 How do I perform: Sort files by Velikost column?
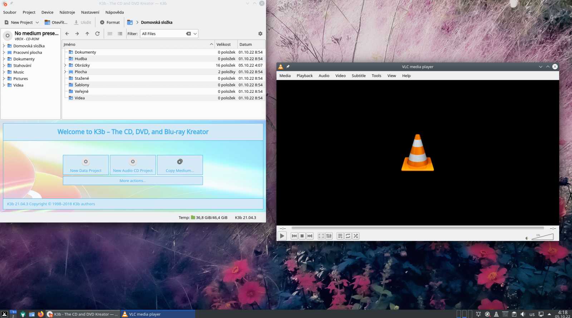(226, 44)
